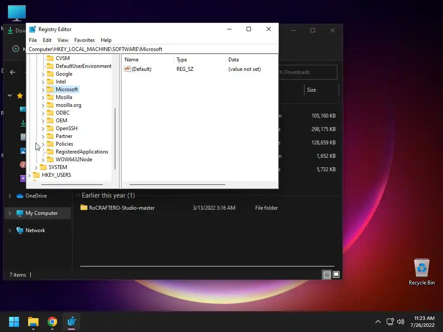The height and width of the screenshot is (332, 443).
Task: Click the SYSTEM hive folder icon
Action: pyautogui.click(x=43, y=167)
